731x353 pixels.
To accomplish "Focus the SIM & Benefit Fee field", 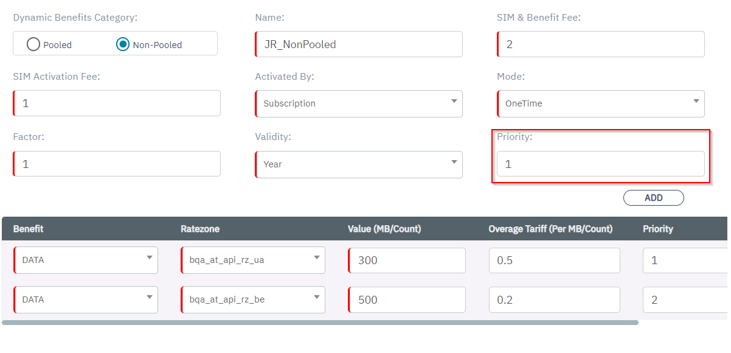I will pos(601,44).
